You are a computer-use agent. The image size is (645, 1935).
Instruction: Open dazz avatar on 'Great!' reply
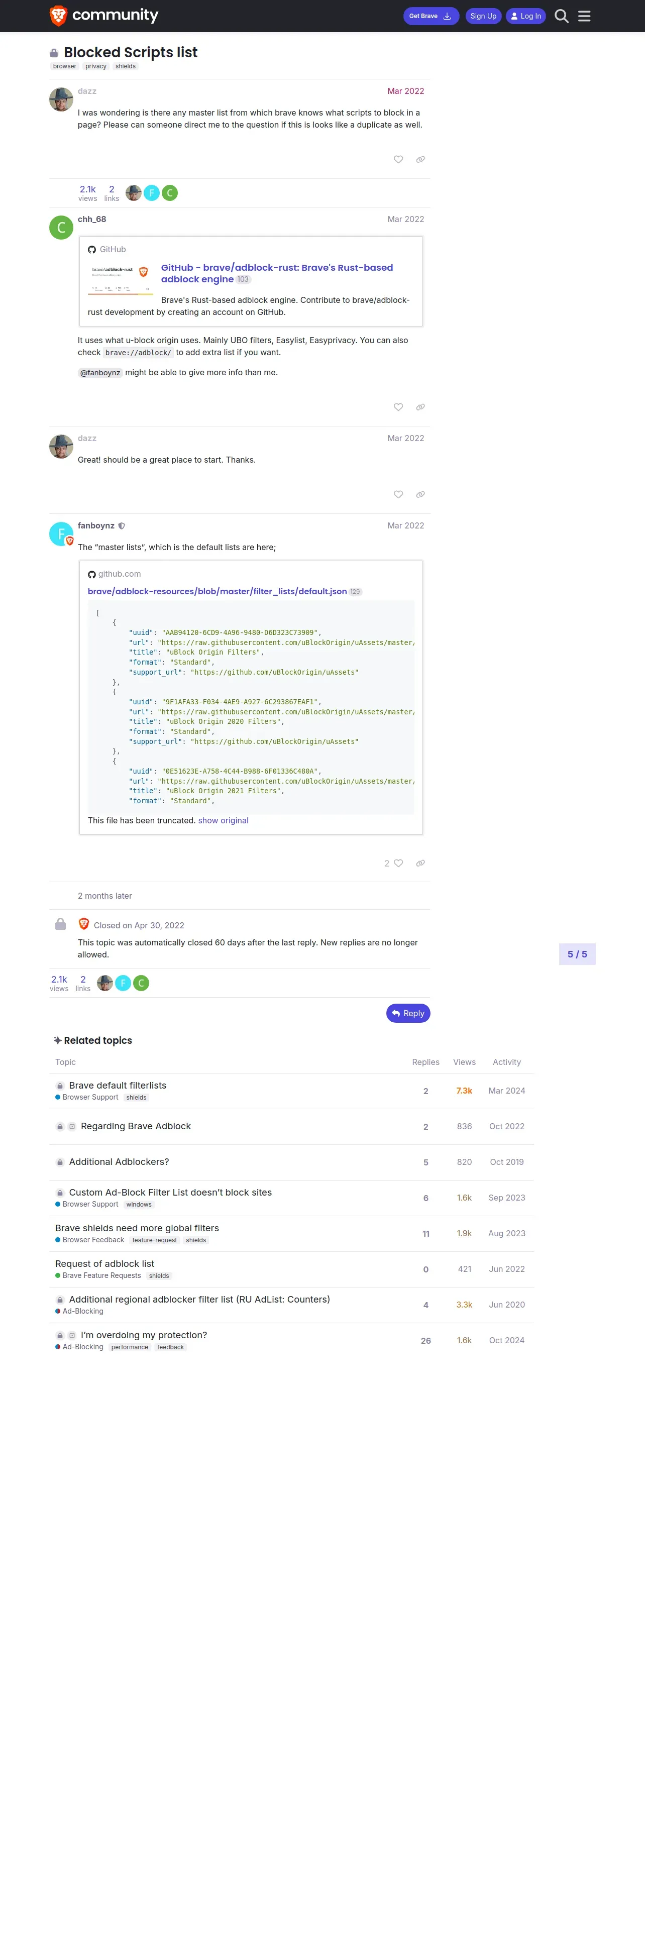point(61,446)
